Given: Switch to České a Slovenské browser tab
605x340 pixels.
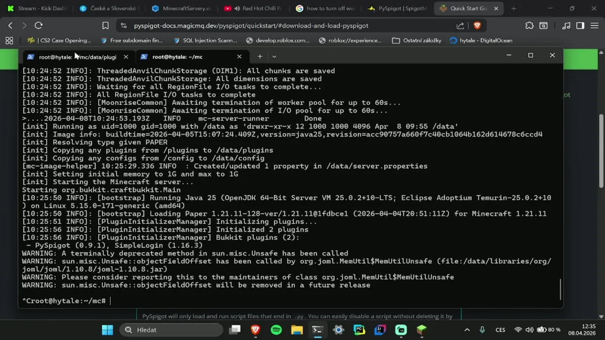Looking at the screenshot, I should pos(109,8).
